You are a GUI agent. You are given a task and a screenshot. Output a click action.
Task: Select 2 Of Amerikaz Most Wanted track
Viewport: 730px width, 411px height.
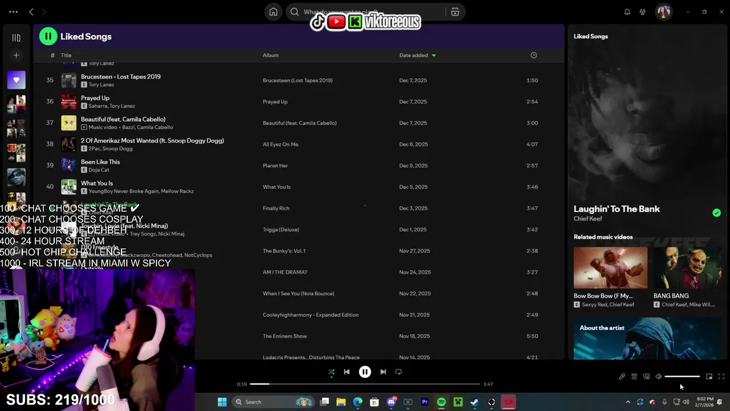point(152,140)
